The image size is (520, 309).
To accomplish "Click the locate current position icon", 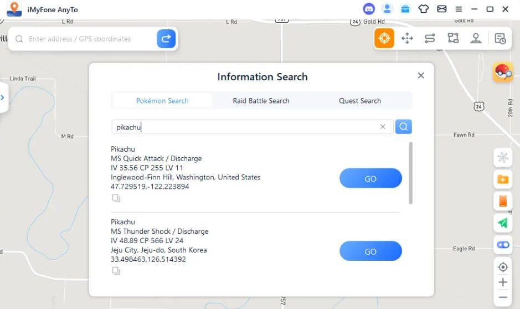I will click(x=503, y=267).
